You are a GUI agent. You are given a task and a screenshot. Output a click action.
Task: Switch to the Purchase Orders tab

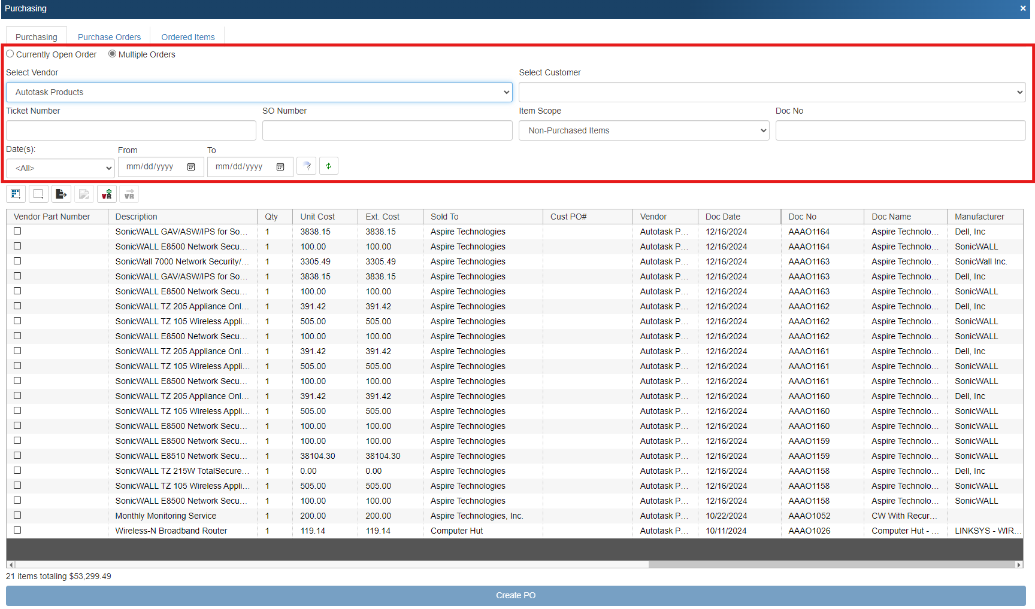109,37
